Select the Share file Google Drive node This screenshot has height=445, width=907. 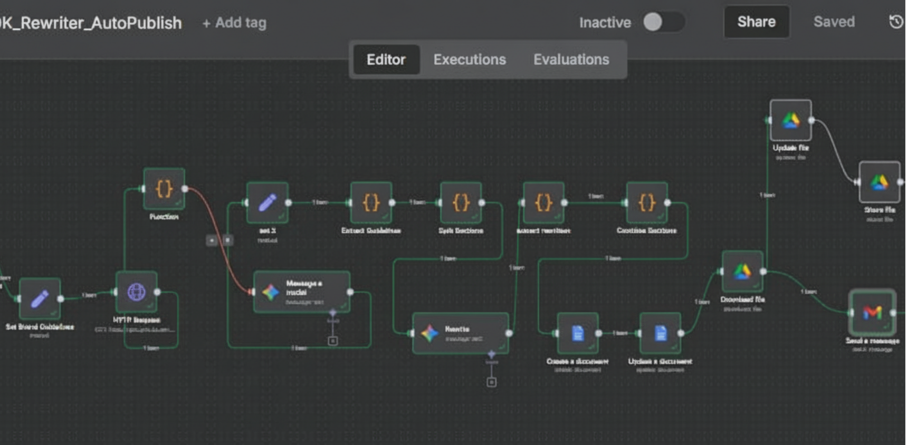(x=879, y=182)
